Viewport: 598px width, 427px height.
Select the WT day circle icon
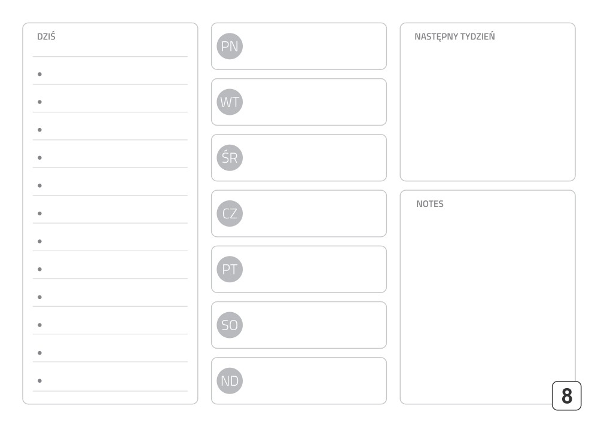[x=230, y=102]
